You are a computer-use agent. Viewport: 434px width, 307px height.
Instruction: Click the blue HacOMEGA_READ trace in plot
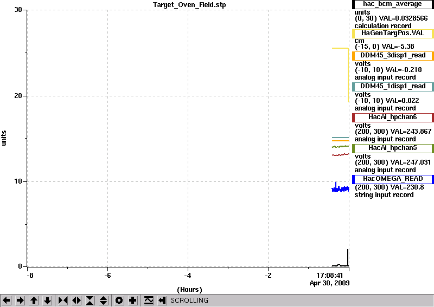click(x=341, y=189)
